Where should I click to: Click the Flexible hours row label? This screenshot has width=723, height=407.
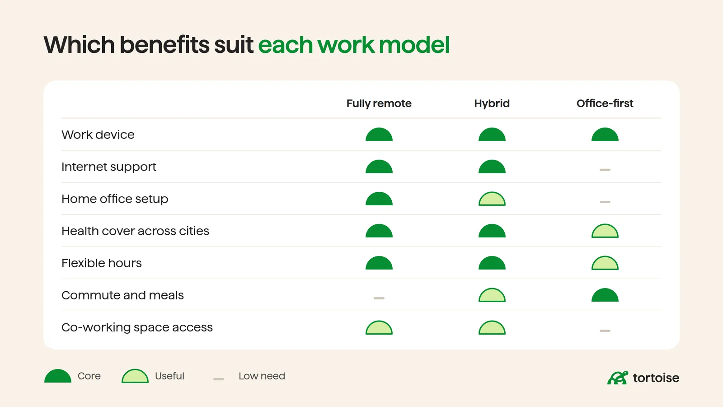pyautogui.click(x=102, y=263)
